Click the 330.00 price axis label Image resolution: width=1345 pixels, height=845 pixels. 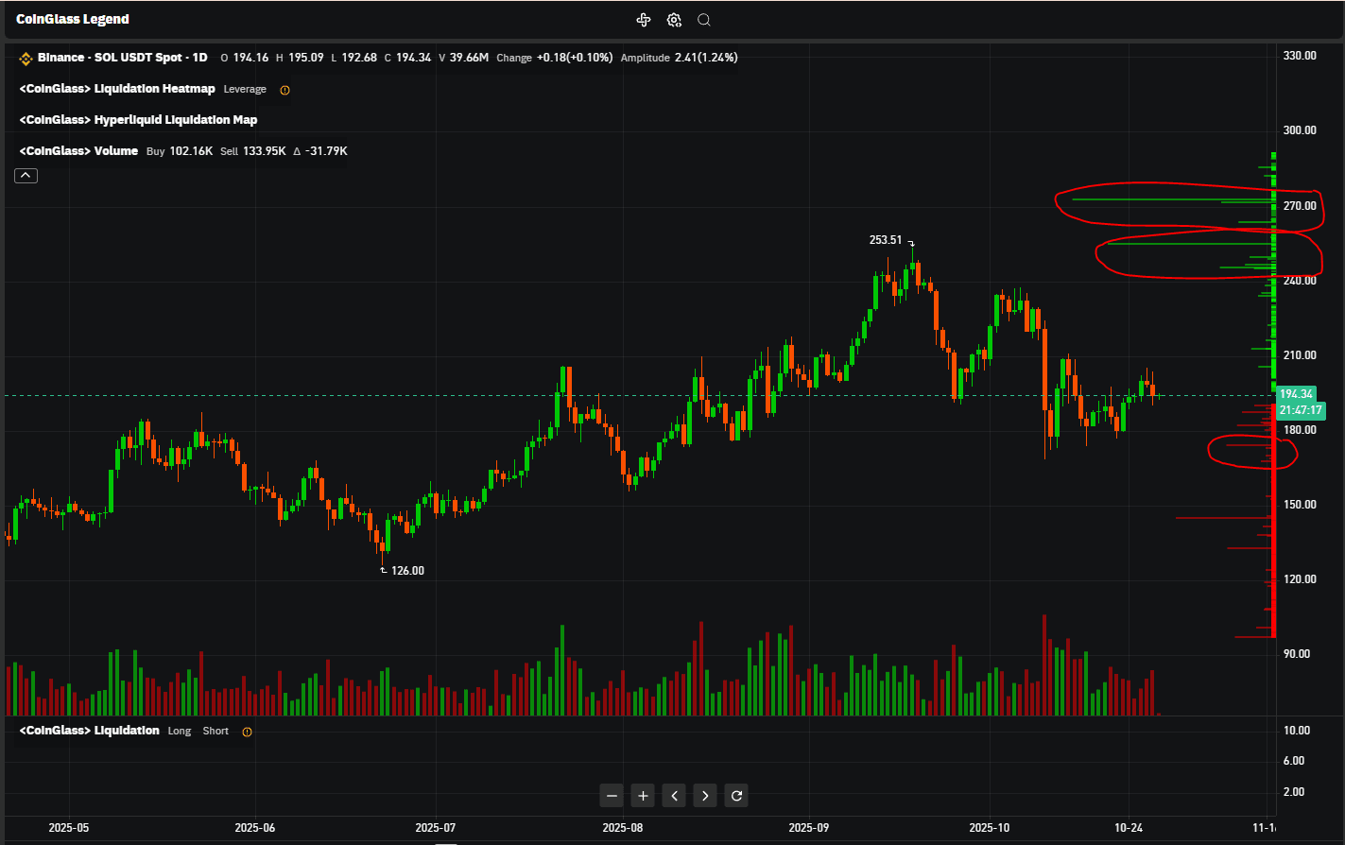click(1300, 56)
